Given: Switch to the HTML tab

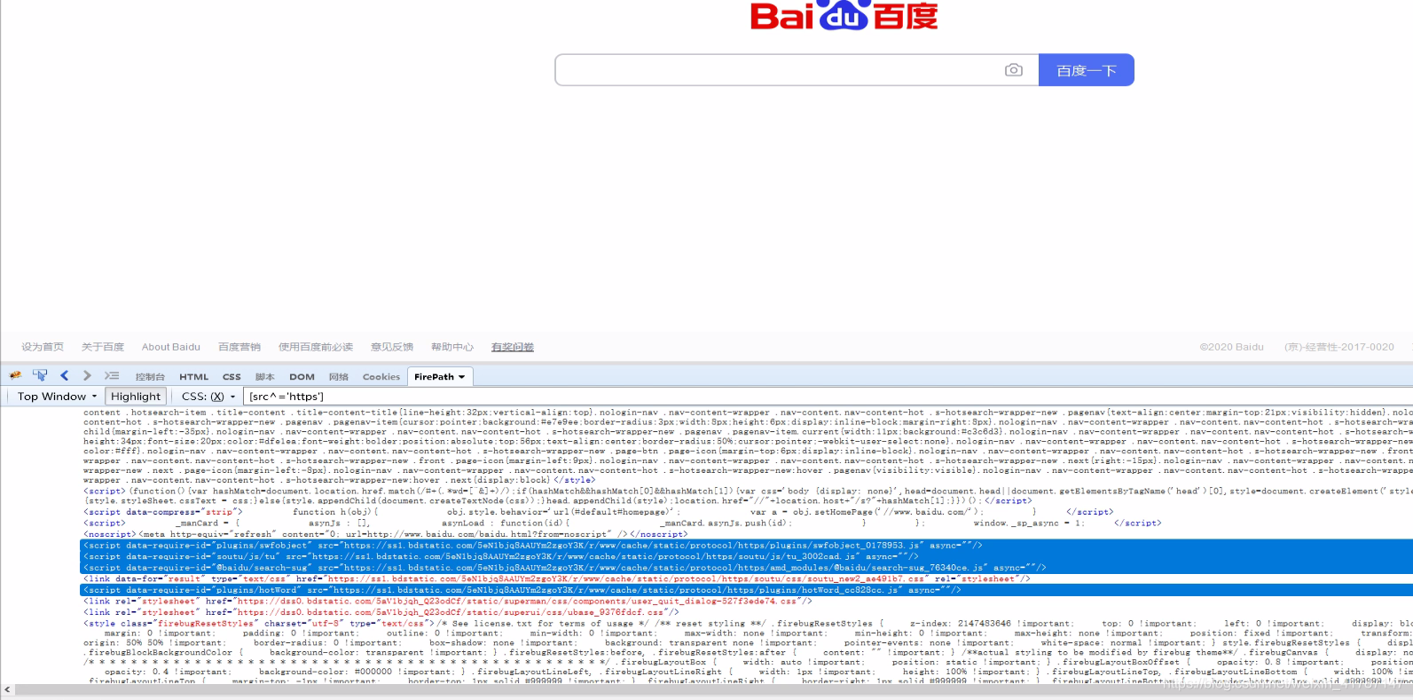Looking at the screenshot, I should pos(194,377).
